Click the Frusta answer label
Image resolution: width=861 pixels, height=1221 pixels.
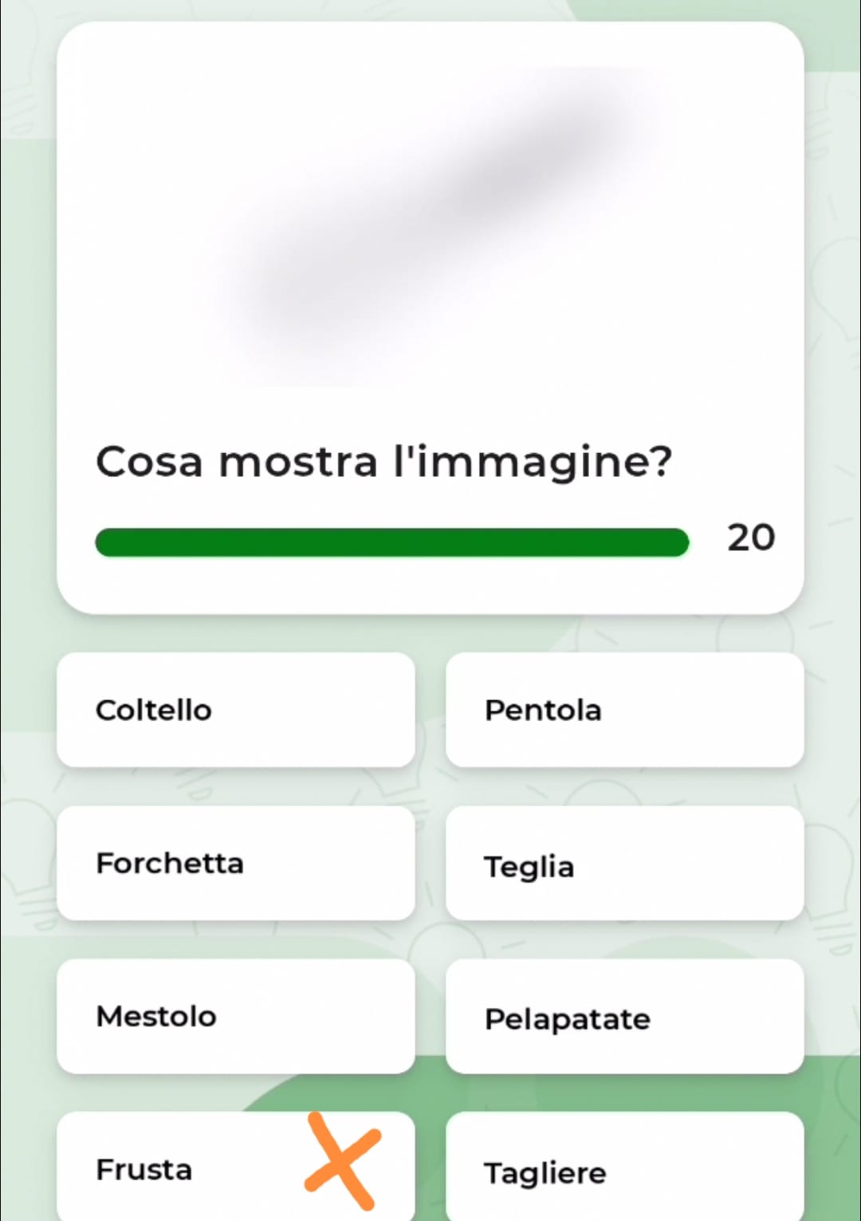pyautogui.click(x=144, y=1170)
